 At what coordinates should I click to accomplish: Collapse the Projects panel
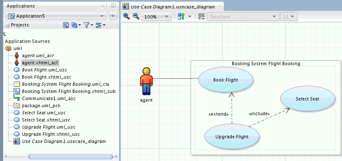tap(8, 25)
